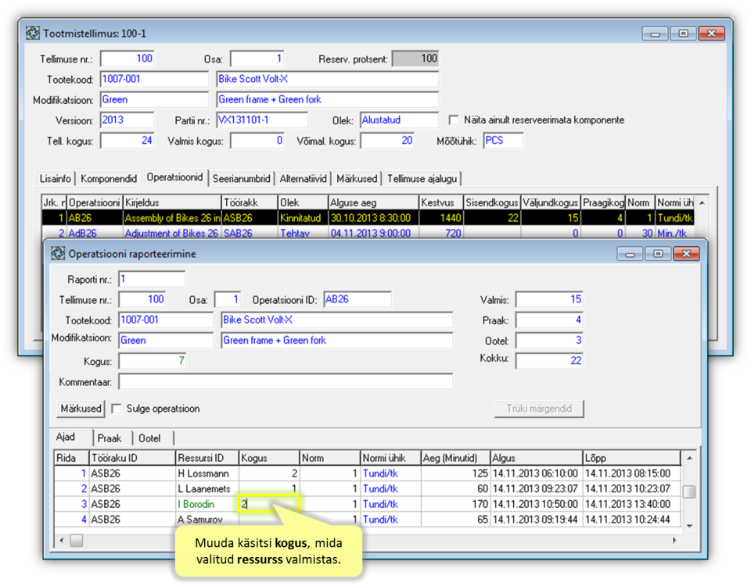751x586 pixels.
Task: Click the 'H Lossmann' resource cell
Action: click(207, 473)
